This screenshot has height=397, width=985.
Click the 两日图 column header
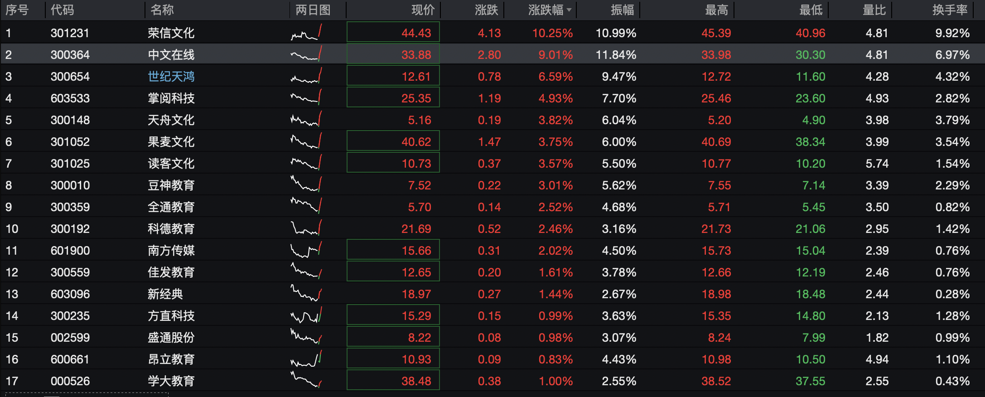(313, 10)
